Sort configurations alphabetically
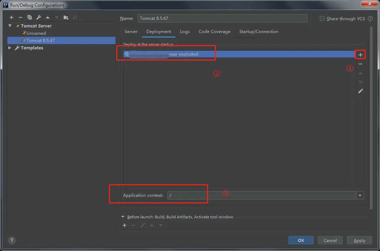 point(75,17)
